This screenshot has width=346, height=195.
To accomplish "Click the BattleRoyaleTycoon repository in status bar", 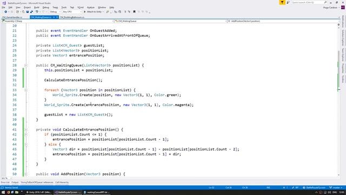I will (x=314, y=188).
